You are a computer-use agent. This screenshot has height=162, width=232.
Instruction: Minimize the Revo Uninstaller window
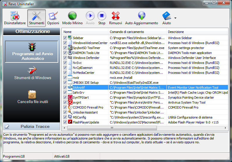(207, 3)
